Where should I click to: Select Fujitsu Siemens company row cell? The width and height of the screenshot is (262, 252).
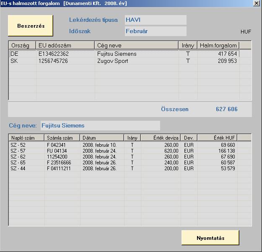(117, 54)
